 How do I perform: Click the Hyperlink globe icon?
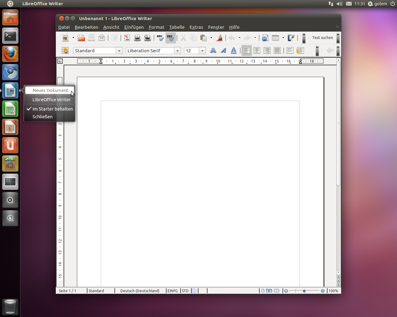point(265,38)
